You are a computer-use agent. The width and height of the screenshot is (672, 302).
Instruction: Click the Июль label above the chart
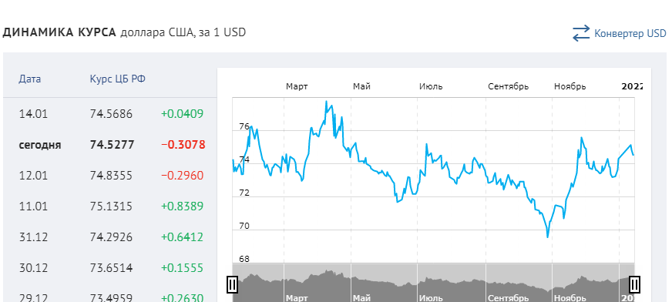(431, 86)
